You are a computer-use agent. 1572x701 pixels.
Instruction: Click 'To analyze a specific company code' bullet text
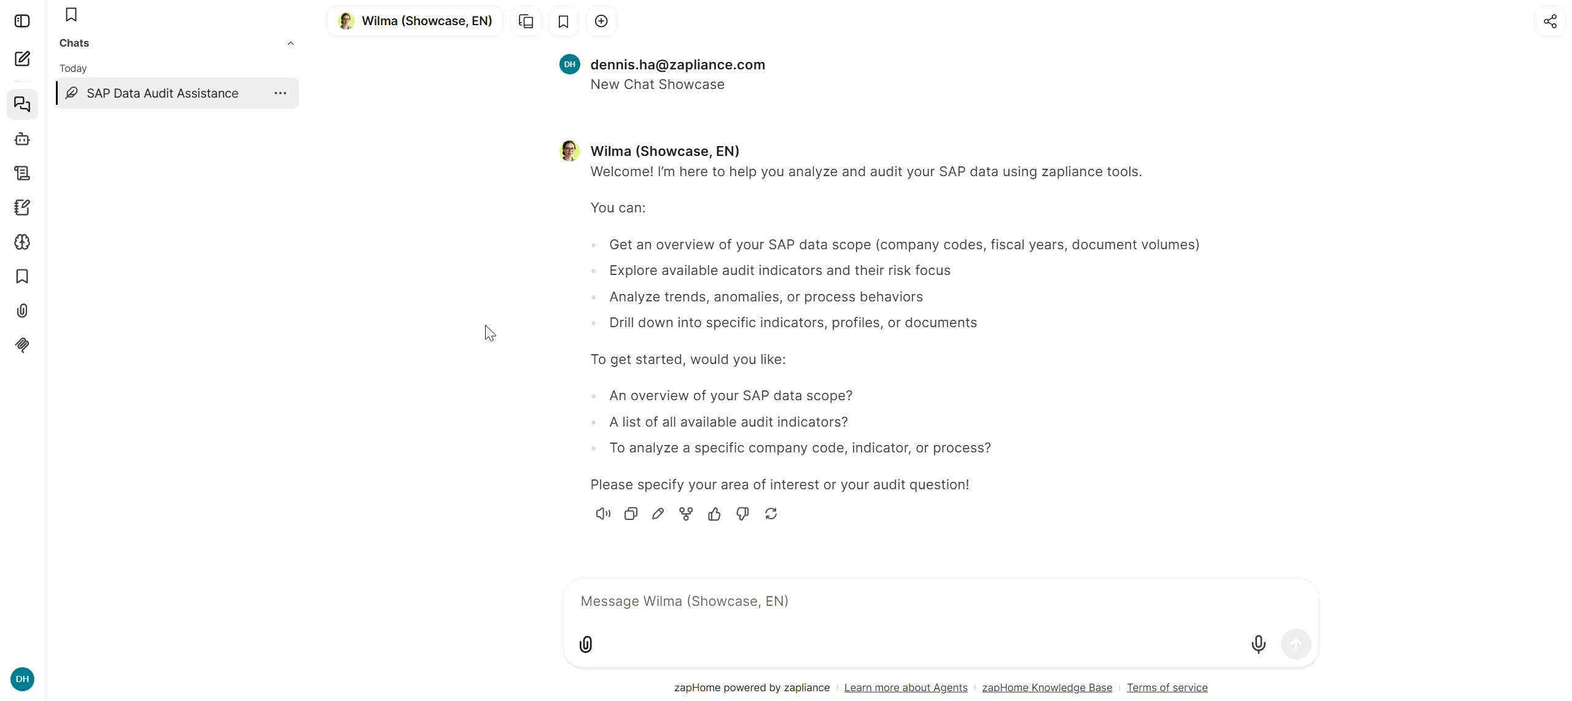click(800, 447)
